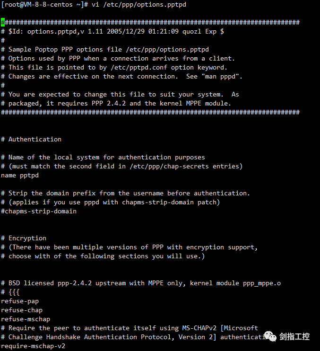Click the 'man pppd' quoted text
Image resolution: width=320 pixels, height=351 pixels.
[x=220, y=76]
